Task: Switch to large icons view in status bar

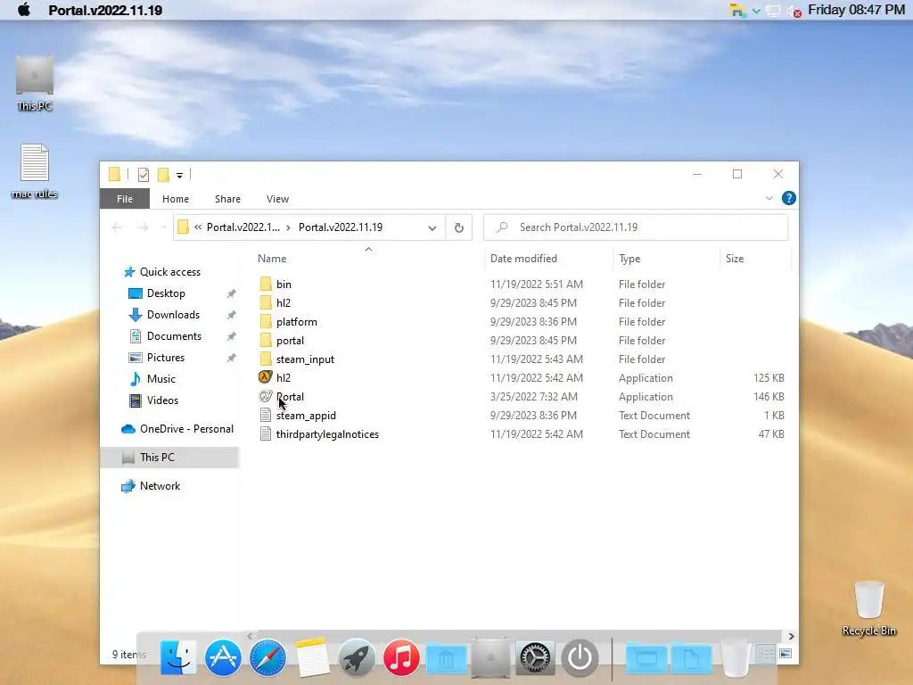Action: click(786, 654)
